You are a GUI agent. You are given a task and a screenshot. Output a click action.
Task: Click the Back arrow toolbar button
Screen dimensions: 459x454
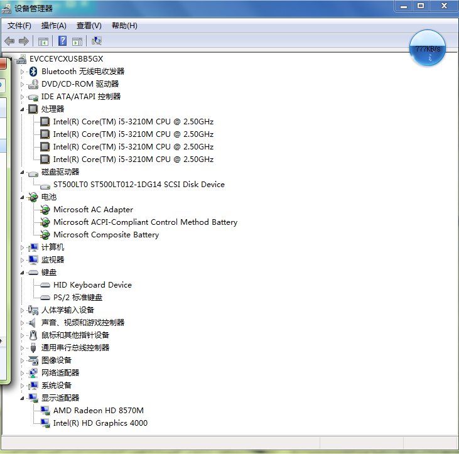tap(9, 41)
